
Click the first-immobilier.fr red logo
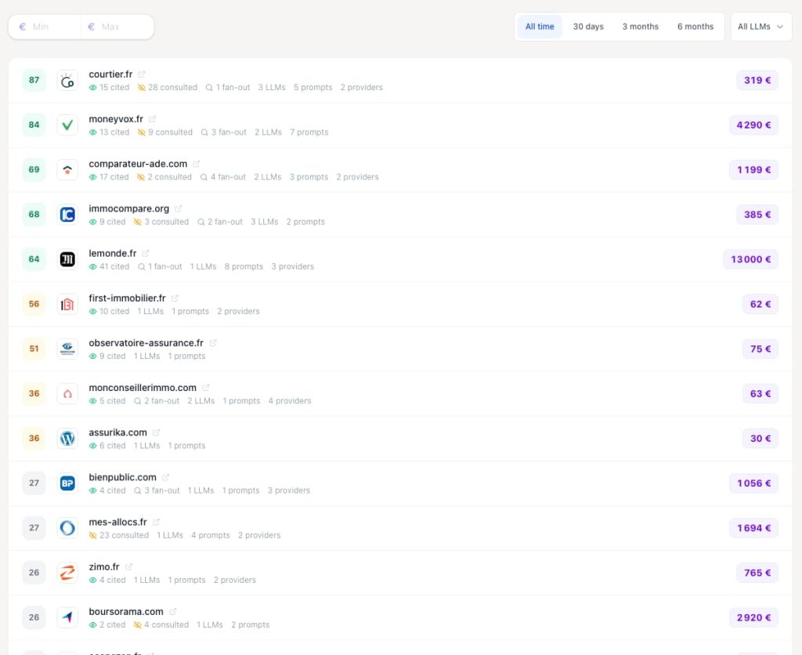[67, 304]
